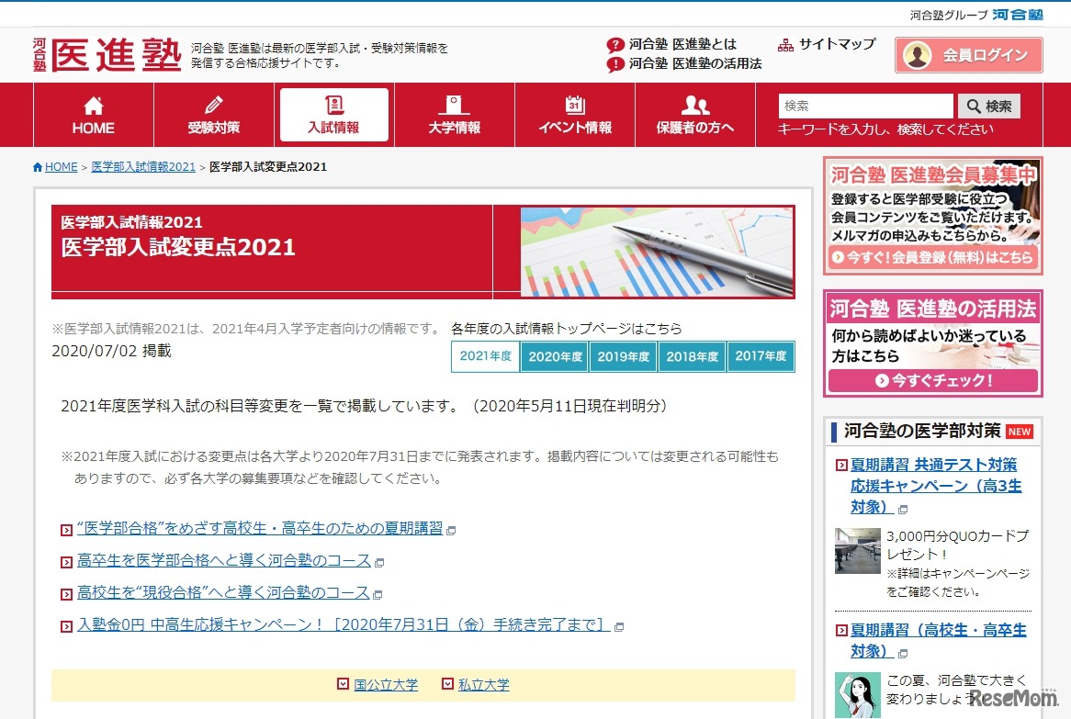Switch to the 2018年度 year tab
The height and width of the screenshot is (719, 1071).
692,356
